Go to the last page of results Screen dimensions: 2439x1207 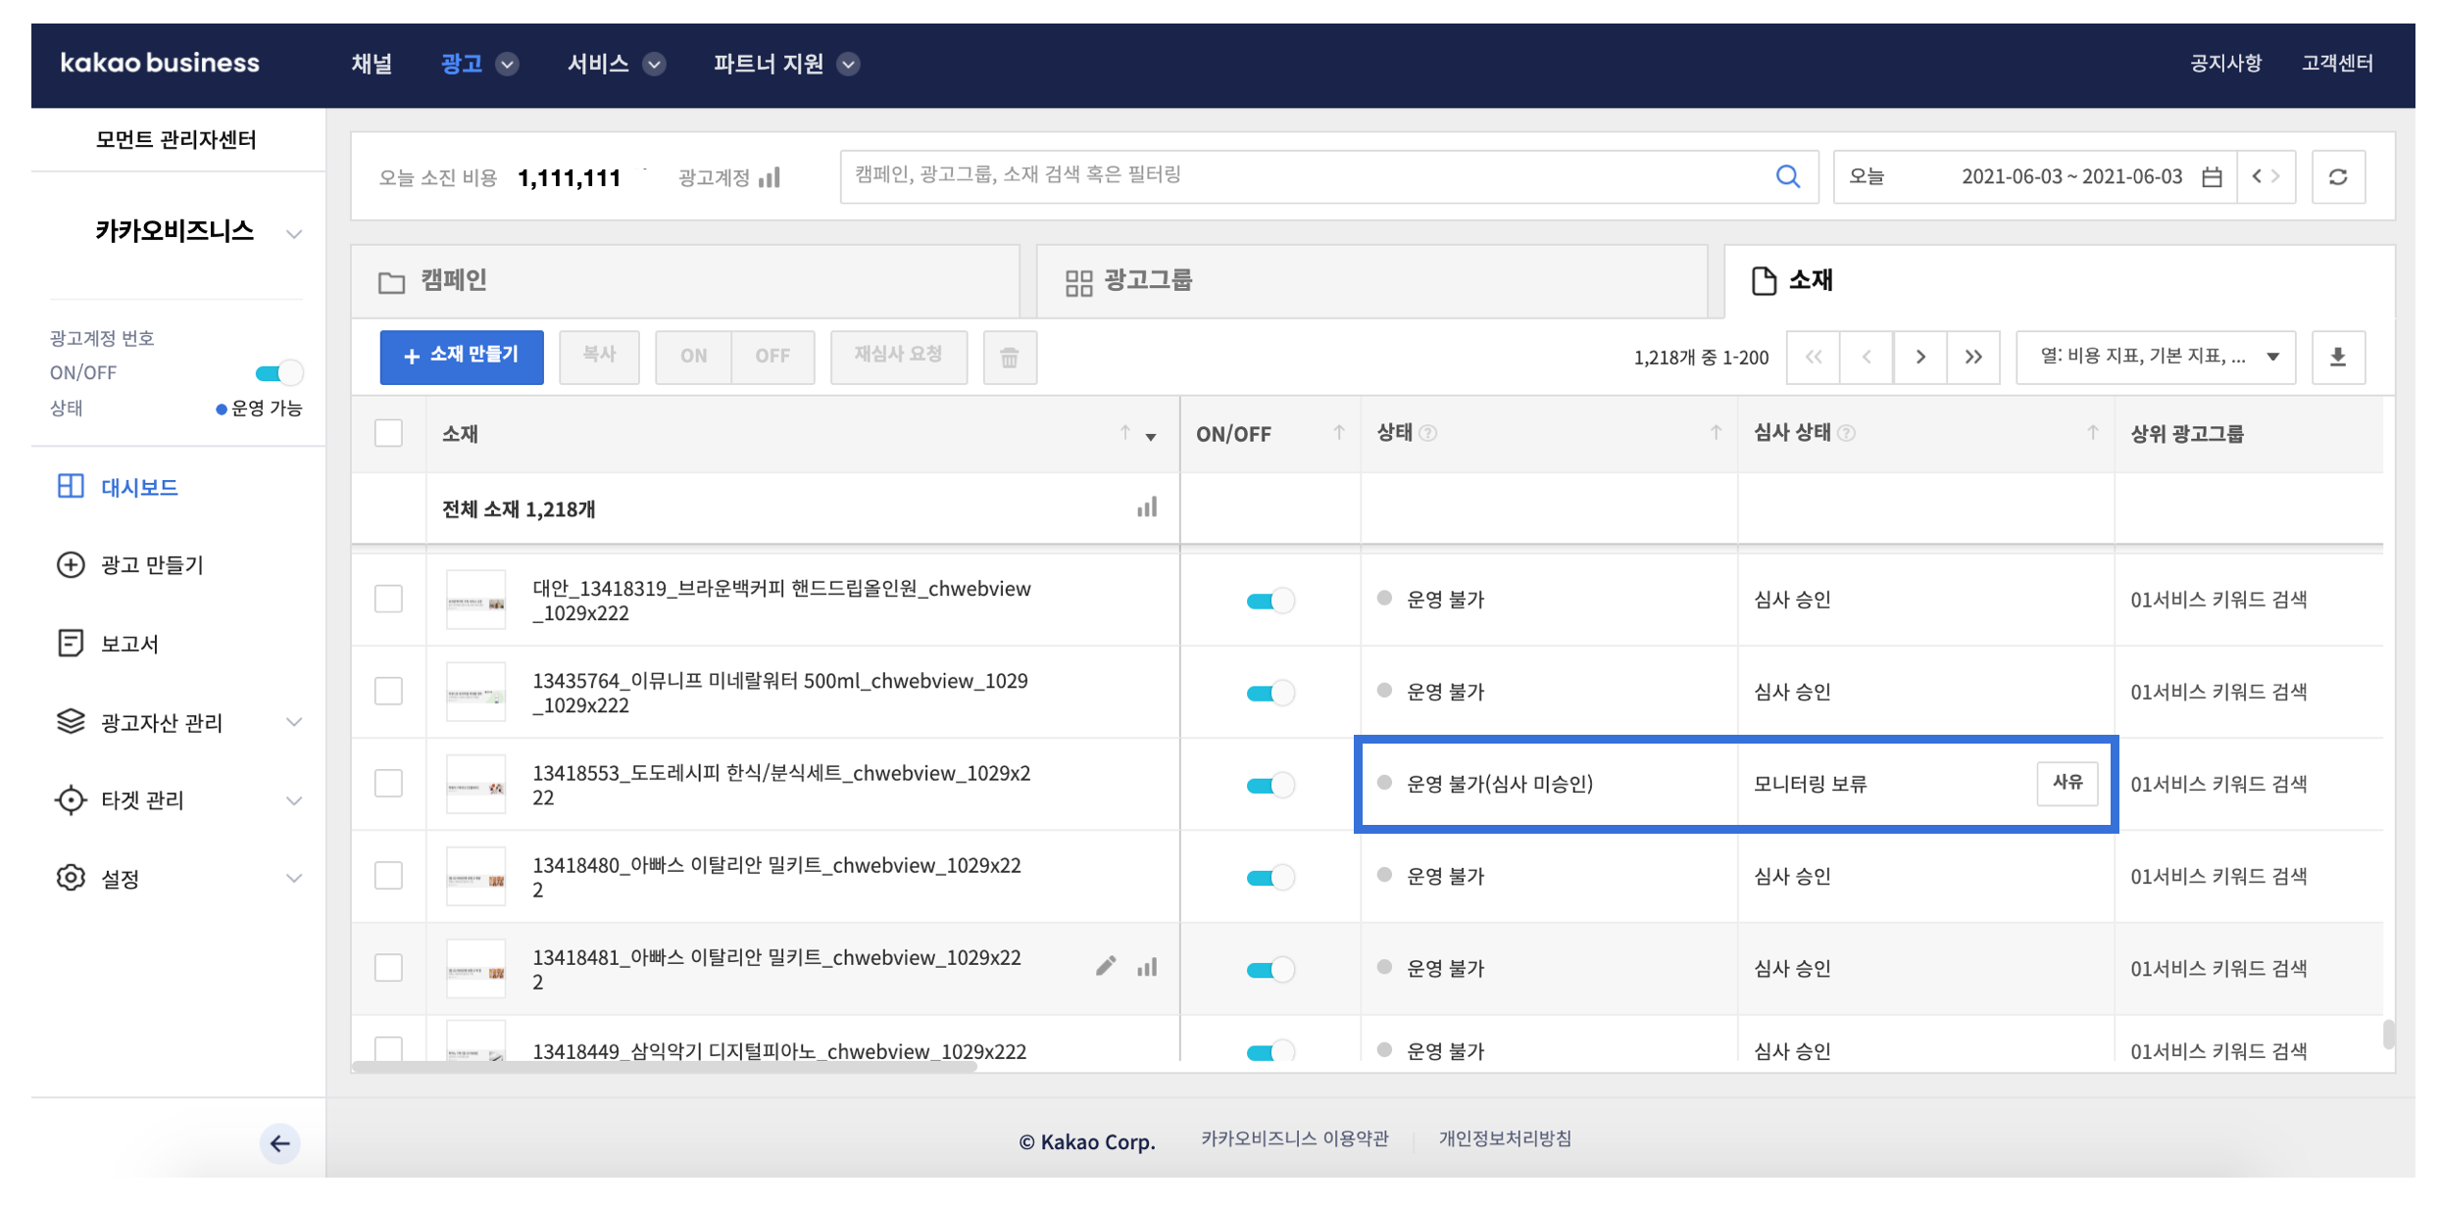[x=1973, y=357]
